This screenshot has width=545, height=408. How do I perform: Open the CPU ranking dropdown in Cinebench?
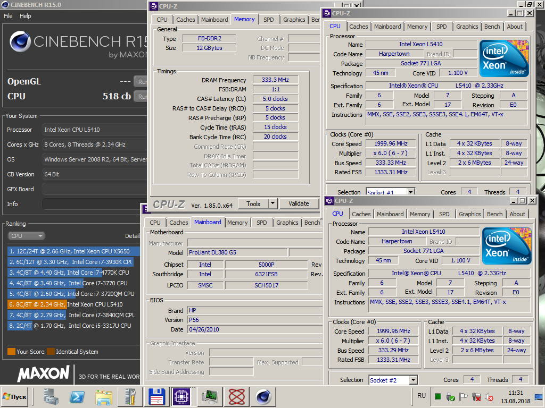click(27, 236)
